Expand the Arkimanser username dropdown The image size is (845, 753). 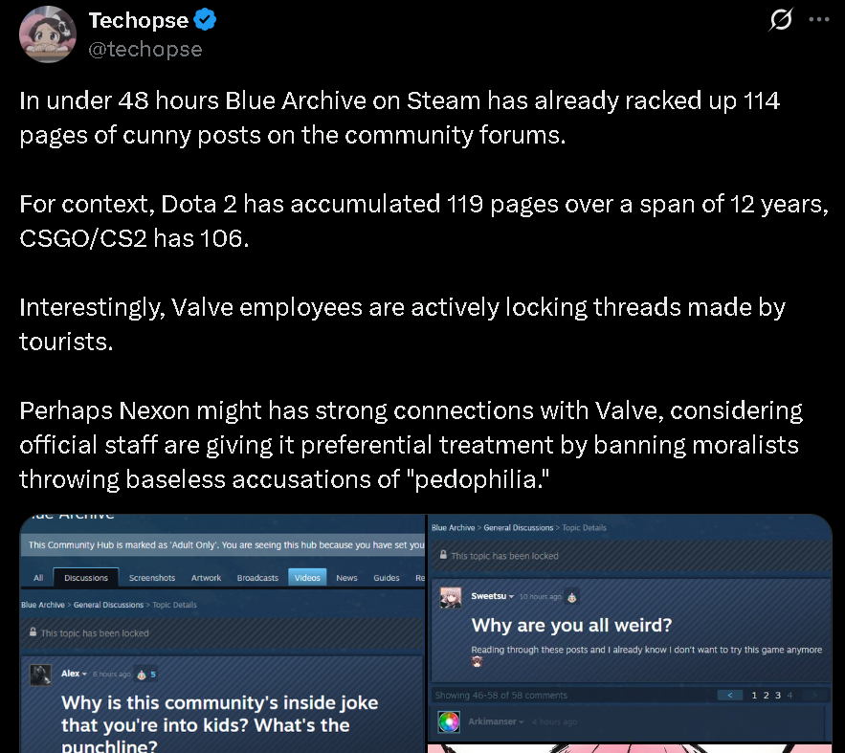(x=522, y=721)
